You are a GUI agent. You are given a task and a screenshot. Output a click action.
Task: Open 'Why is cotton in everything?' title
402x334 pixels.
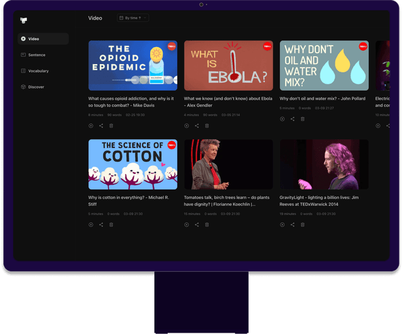[x=129, y=200]
